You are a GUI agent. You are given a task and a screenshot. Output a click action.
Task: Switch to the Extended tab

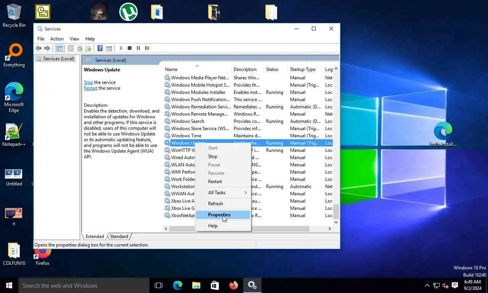tap(95, 237)
